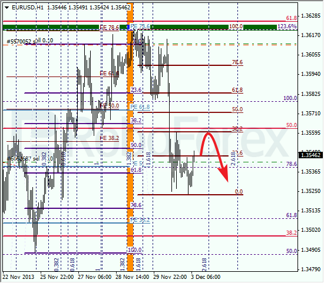Click the 0.0 Fibonacci level label
324x283 pixels.
(239, 192)
